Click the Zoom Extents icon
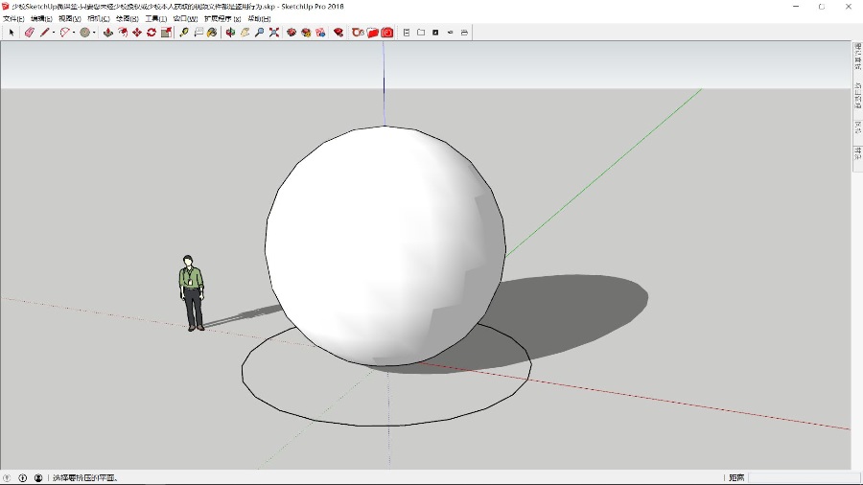The width and height of the screenshot is (863, 485). [274, 33]
